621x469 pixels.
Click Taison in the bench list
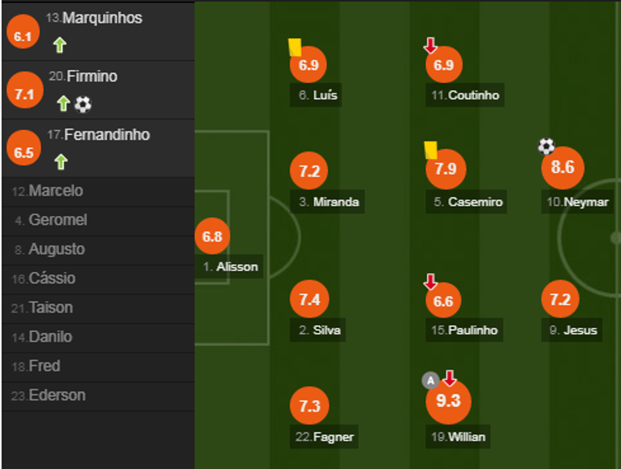51,308
